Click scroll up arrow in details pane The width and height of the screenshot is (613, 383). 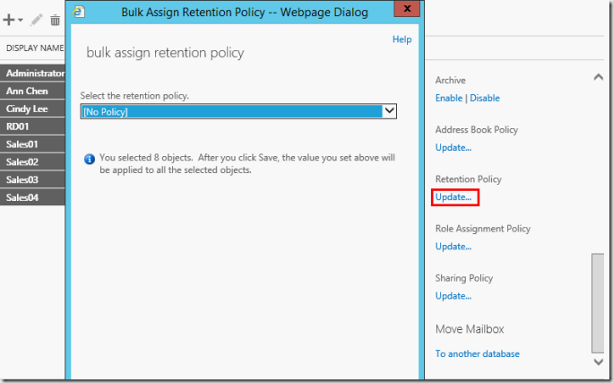pyautogui.click(x=599, y=78)
